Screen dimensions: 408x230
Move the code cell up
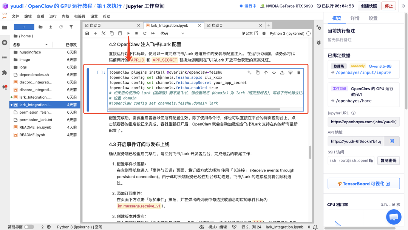[x=266, y=73]
